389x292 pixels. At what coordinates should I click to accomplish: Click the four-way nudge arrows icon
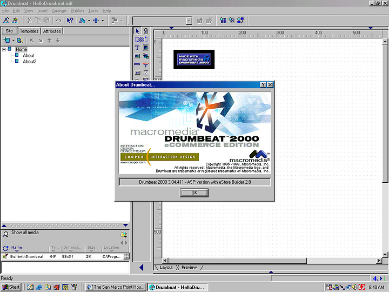[x=96, y=21]
